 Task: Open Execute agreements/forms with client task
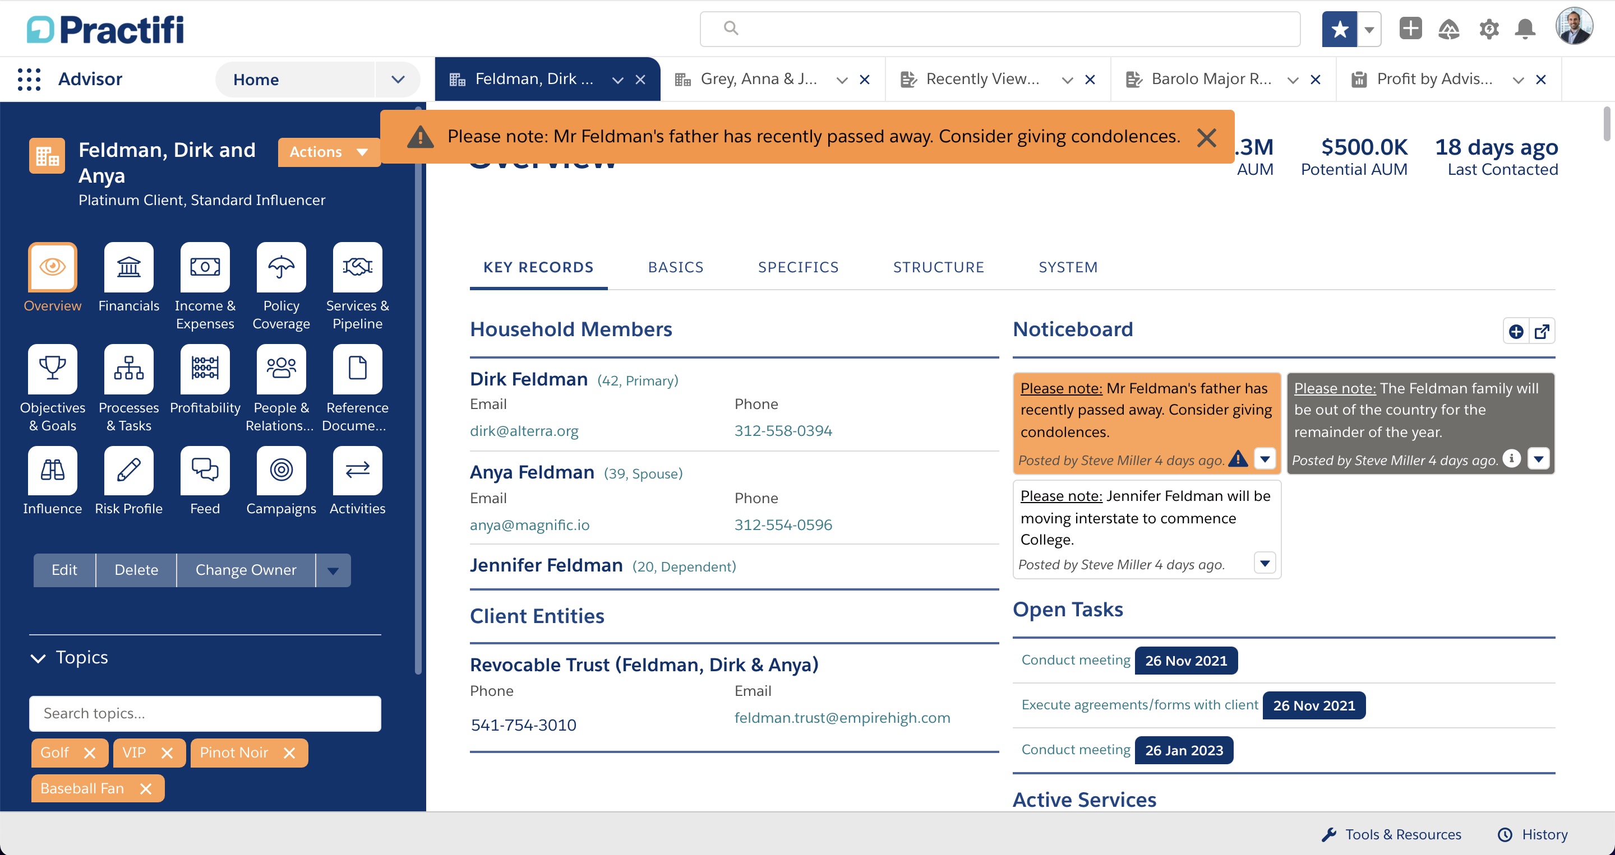point(1139,705)
